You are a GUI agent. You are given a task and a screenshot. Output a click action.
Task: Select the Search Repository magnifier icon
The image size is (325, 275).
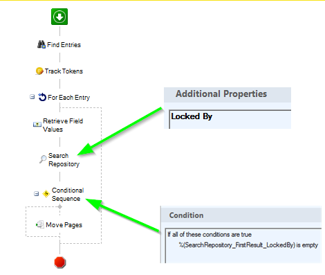tap(43, 159)
